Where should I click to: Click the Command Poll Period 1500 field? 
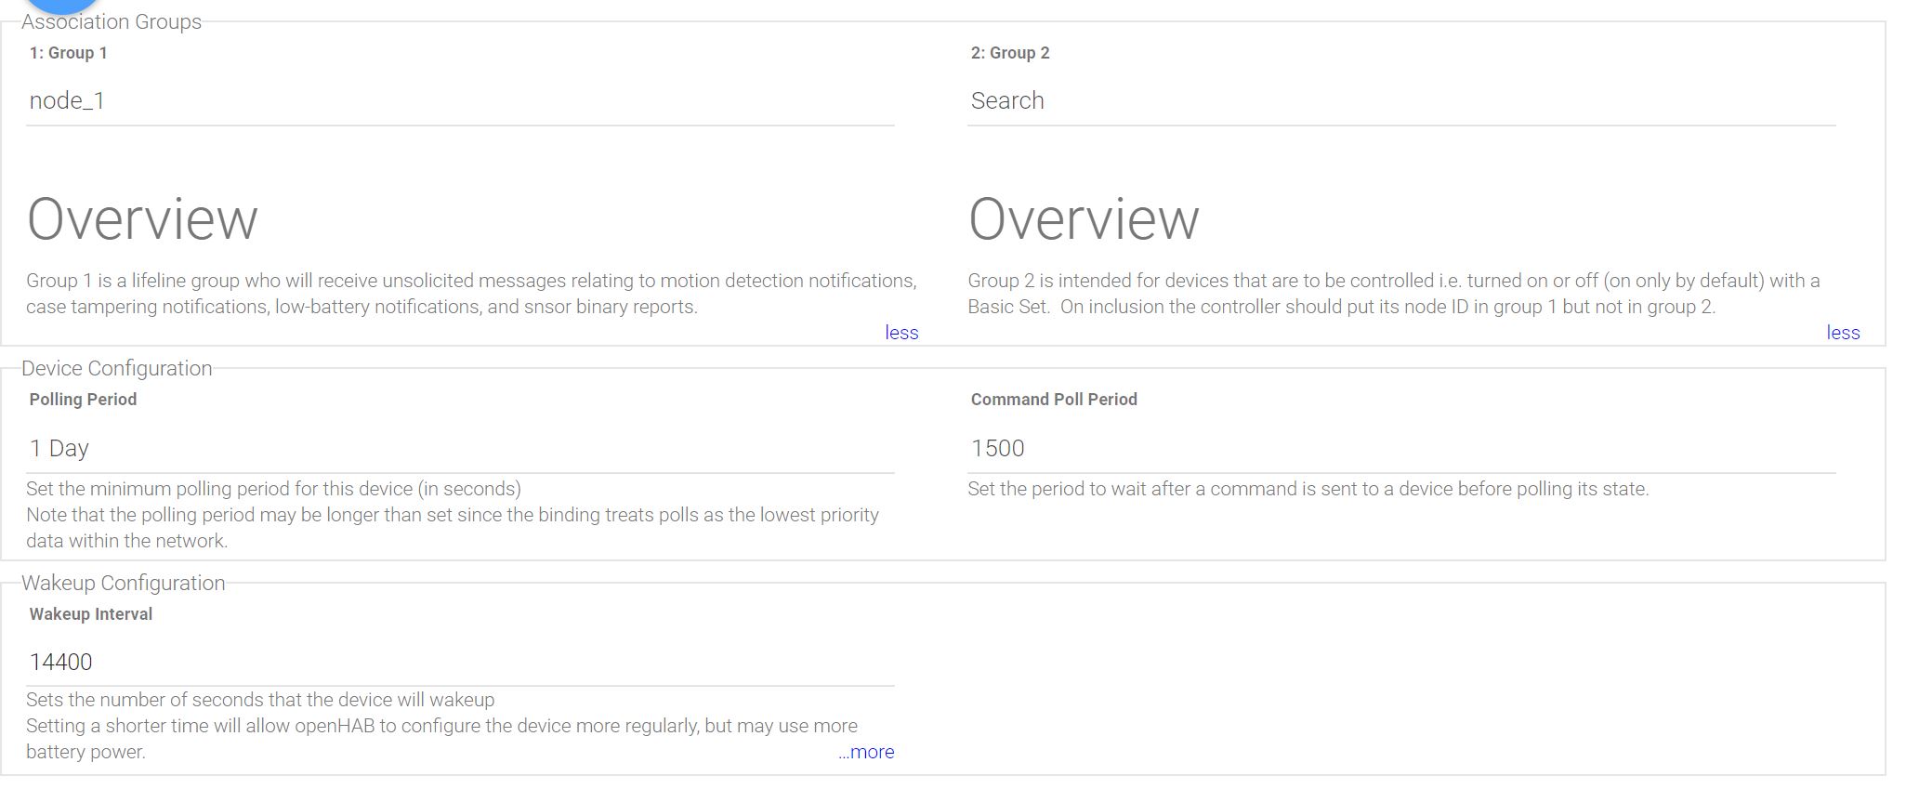(x=1400, y=448)
